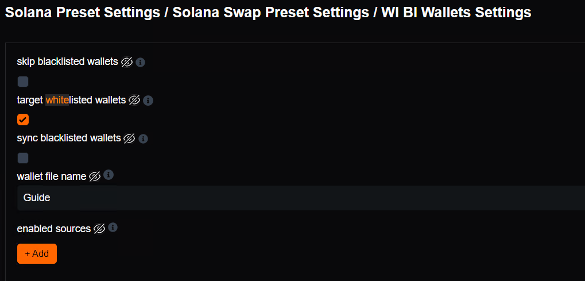
Task: Open enabled sources info icon
Action: [113, 228]
